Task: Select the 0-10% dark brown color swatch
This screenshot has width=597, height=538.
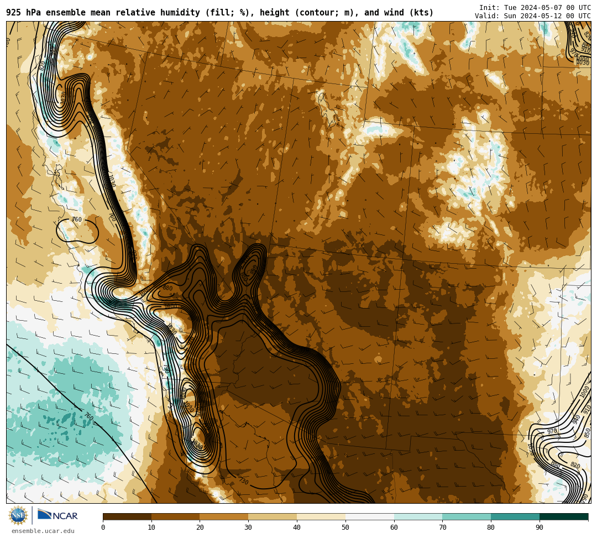Action: pyautogui.click(x=127, y=516)
